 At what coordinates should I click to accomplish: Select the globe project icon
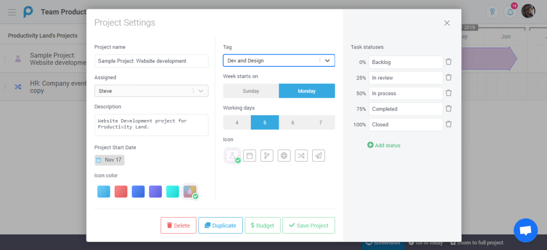[284, 156]
